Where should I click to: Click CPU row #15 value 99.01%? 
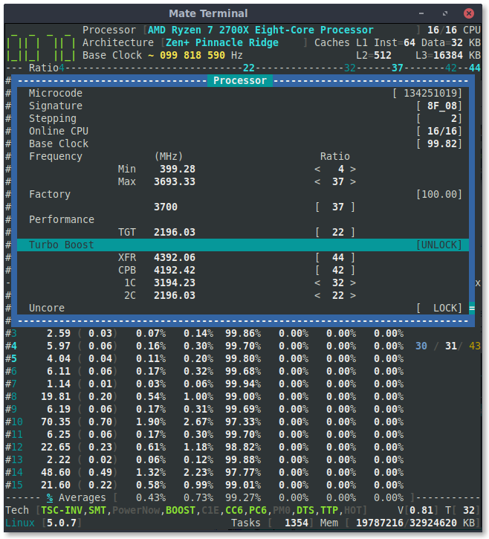click(x=243, y=485)
